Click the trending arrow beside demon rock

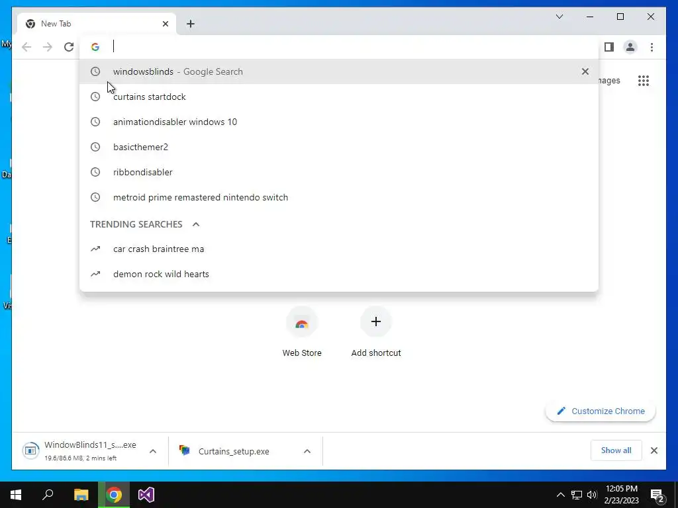pos(95,274)
